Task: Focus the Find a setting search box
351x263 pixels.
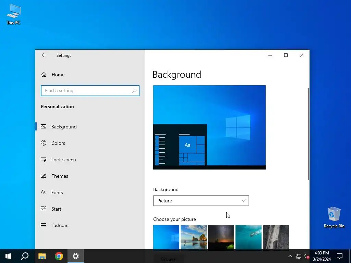Action: 90,90
